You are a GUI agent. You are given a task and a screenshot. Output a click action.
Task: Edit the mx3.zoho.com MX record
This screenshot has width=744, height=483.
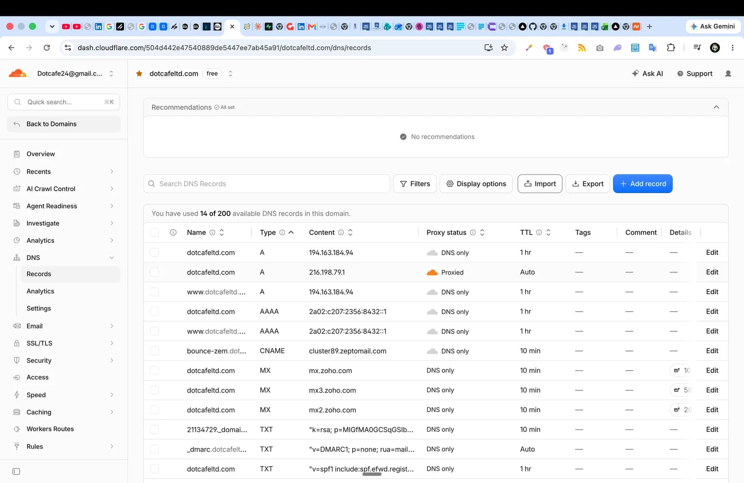712,390
